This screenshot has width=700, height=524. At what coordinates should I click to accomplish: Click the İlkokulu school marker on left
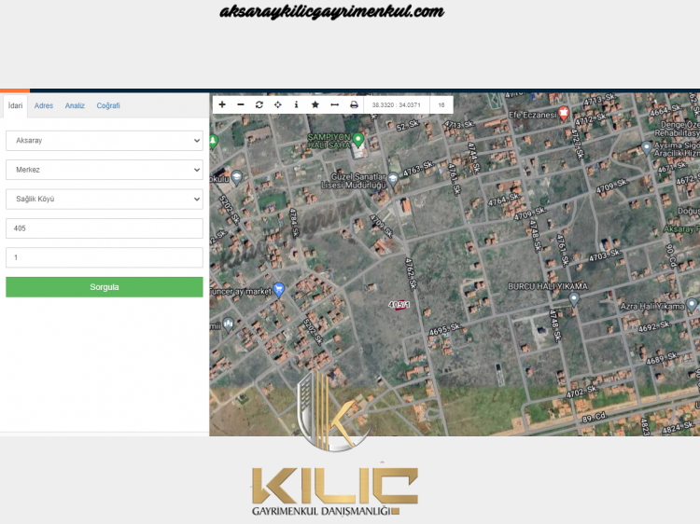click(237, 178)
